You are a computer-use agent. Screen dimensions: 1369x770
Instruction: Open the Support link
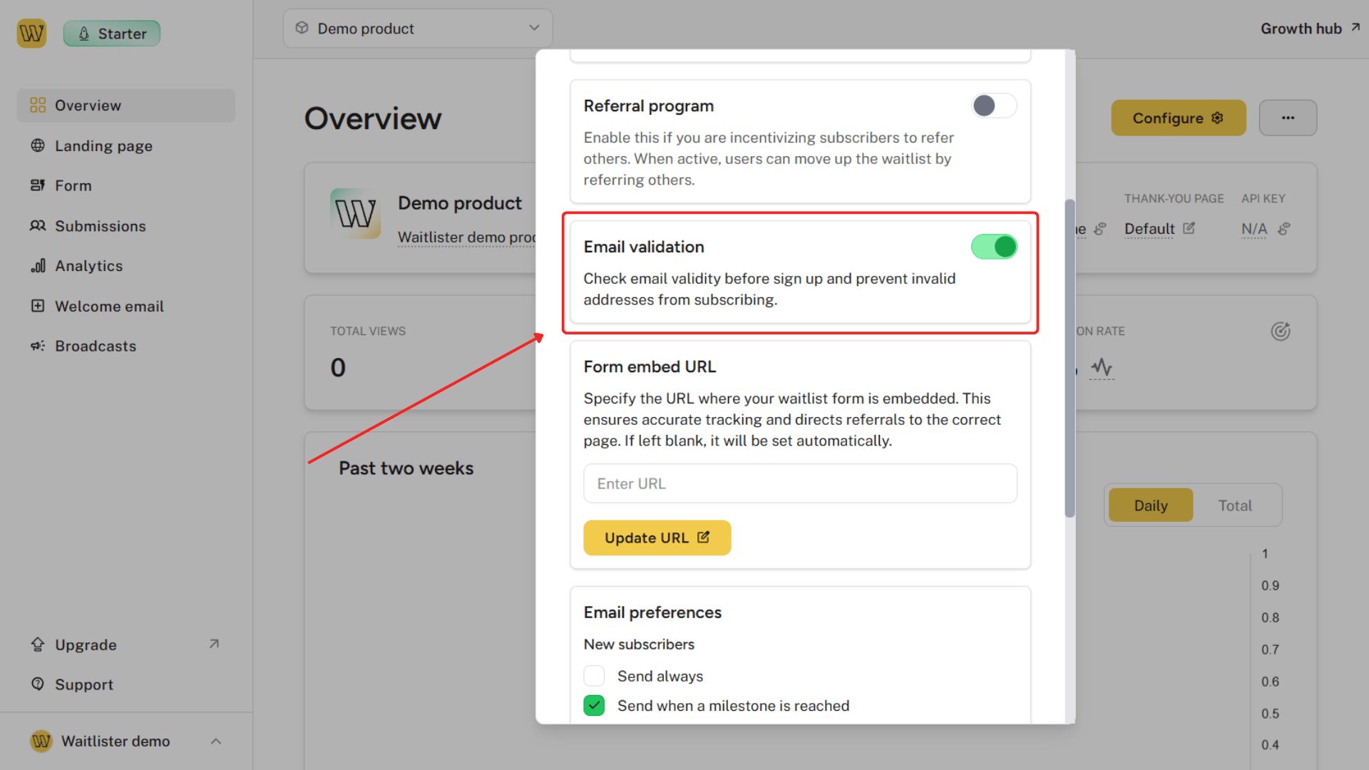(x=125, y=684)
